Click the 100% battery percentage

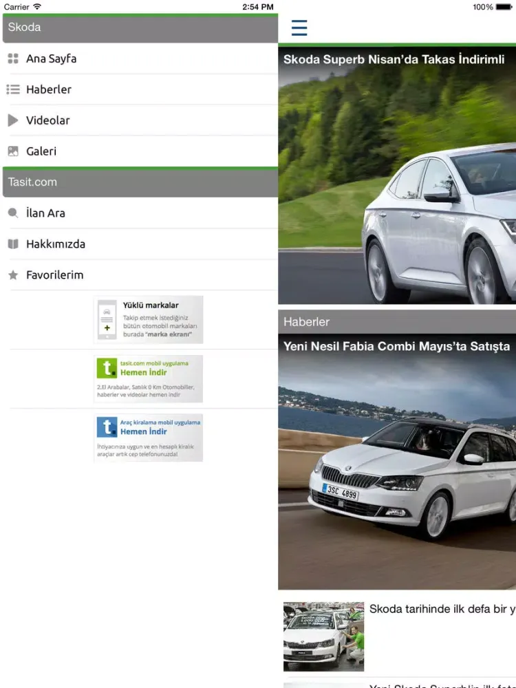tap(483, 7)
